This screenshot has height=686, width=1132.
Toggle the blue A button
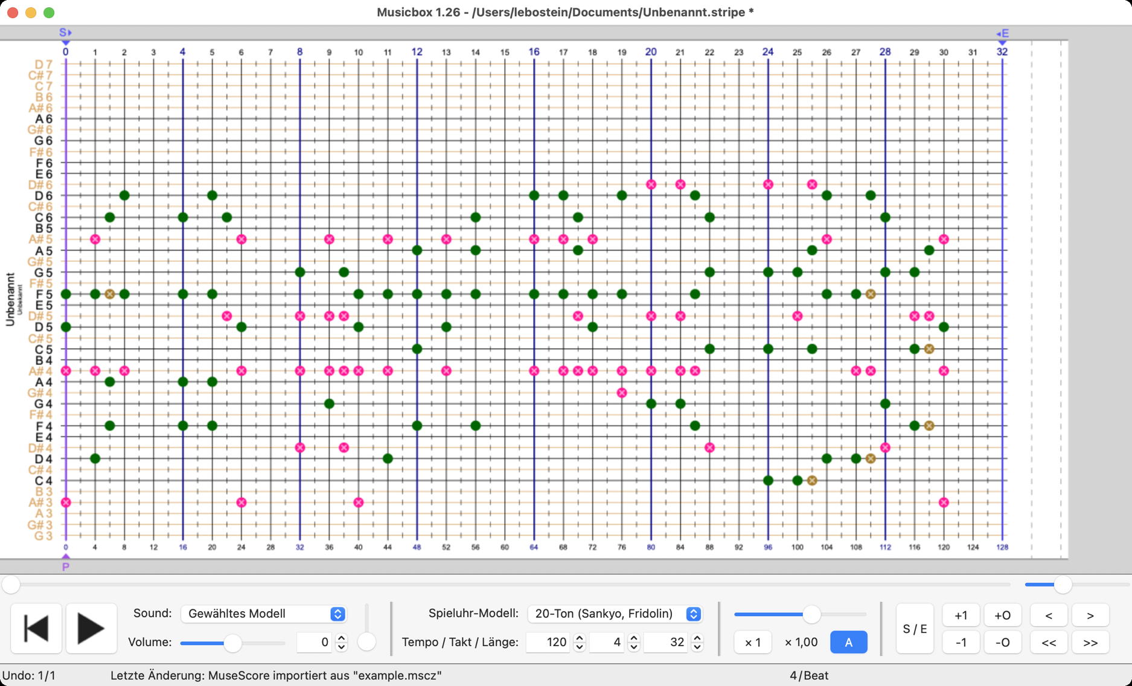point(848,643)
